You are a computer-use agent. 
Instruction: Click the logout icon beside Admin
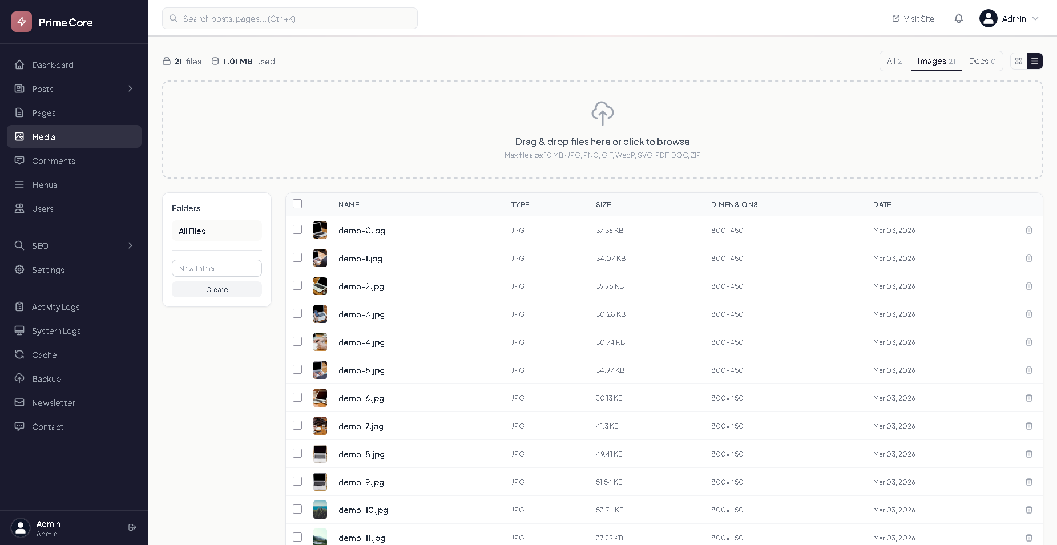(x=132, y=527)
